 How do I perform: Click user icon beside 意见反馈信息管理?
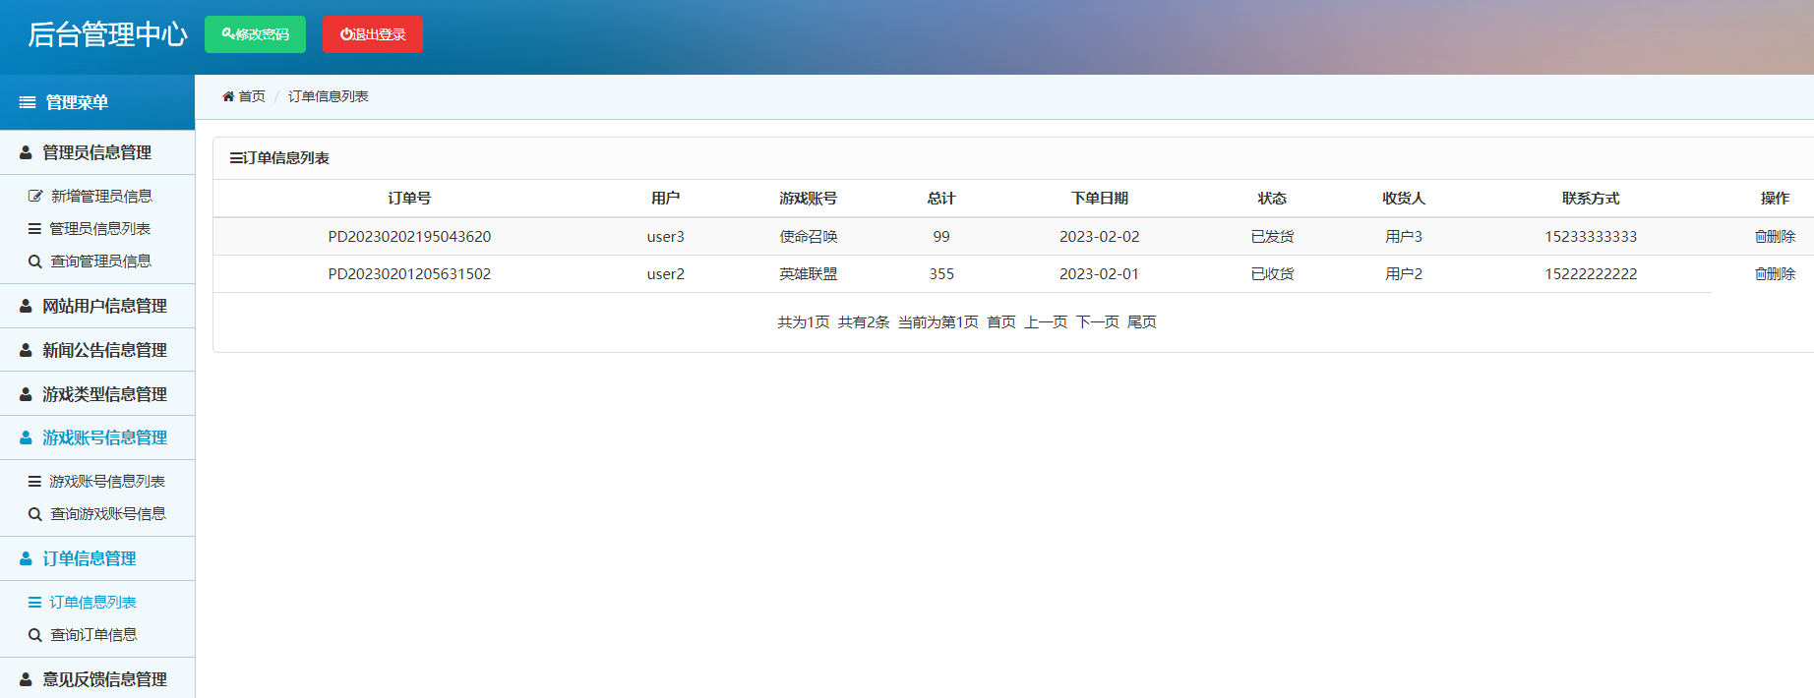[x=26, y=679]
